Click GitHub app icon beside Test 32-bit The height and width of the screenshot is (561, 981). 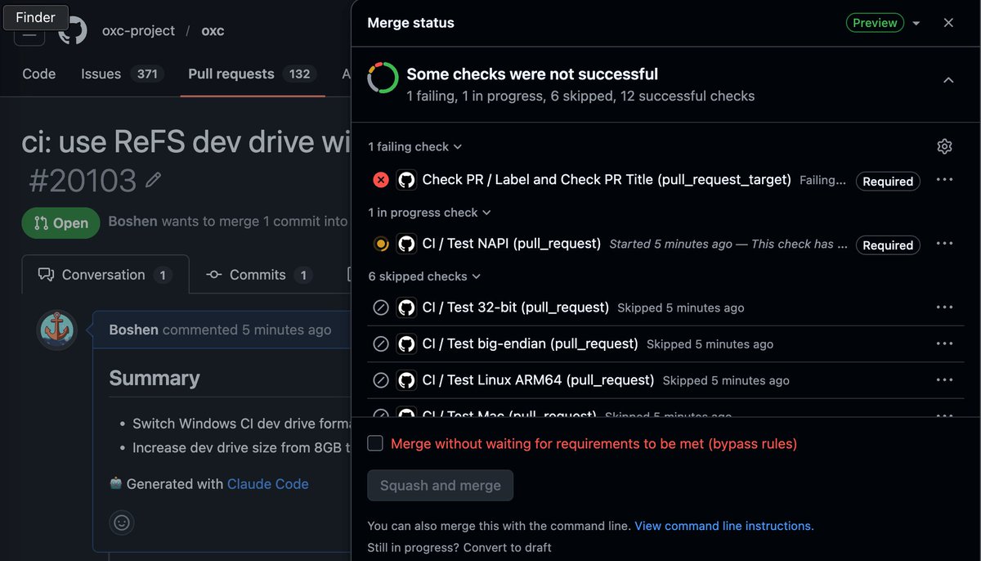tap(406, 307)
